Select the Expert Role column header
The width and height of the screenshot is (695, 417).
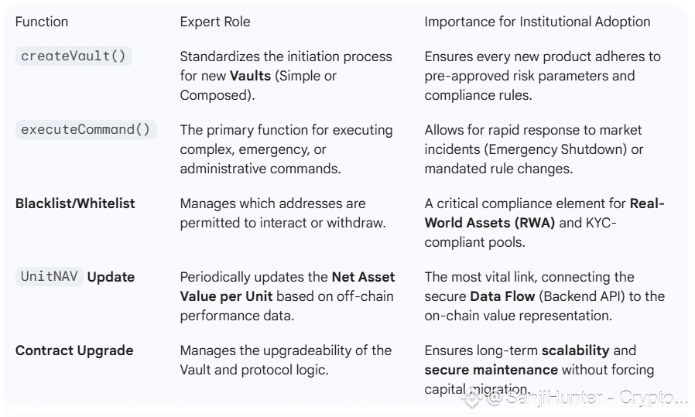[x=214, y=22]
